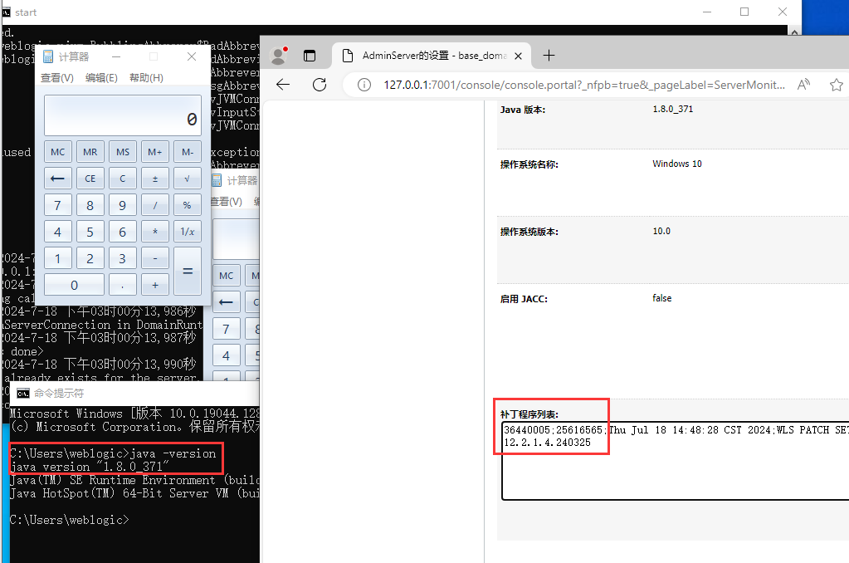Click digit 5 in front calculator
Image resolution: width=849 pixels, height=563 pixels.
point(90,232)
